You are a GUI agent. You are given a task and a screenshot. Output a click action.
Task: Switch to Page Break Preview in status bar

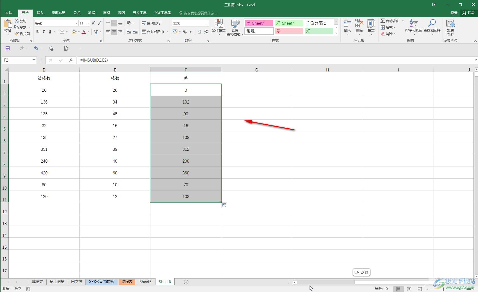420,289
